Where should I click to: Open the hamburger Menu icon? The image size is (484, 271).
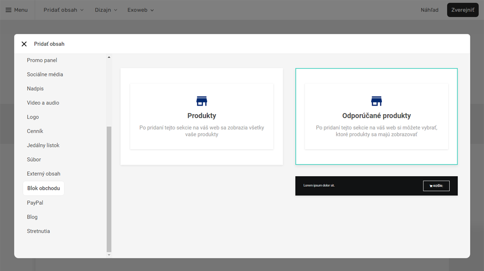pyautogui.click(x=9, y=10)
